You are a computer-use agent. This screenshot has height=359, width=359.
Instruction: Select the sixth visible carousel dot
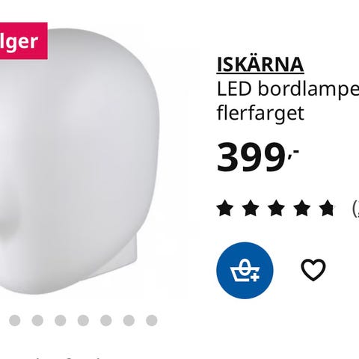point(129,320)
